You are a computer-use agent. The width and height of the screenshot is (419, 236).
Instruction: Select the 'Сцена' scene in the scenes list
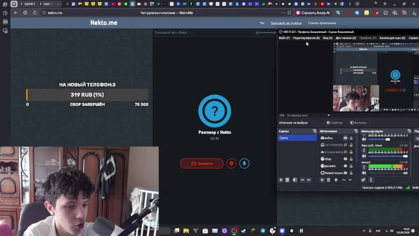(297, 138)
